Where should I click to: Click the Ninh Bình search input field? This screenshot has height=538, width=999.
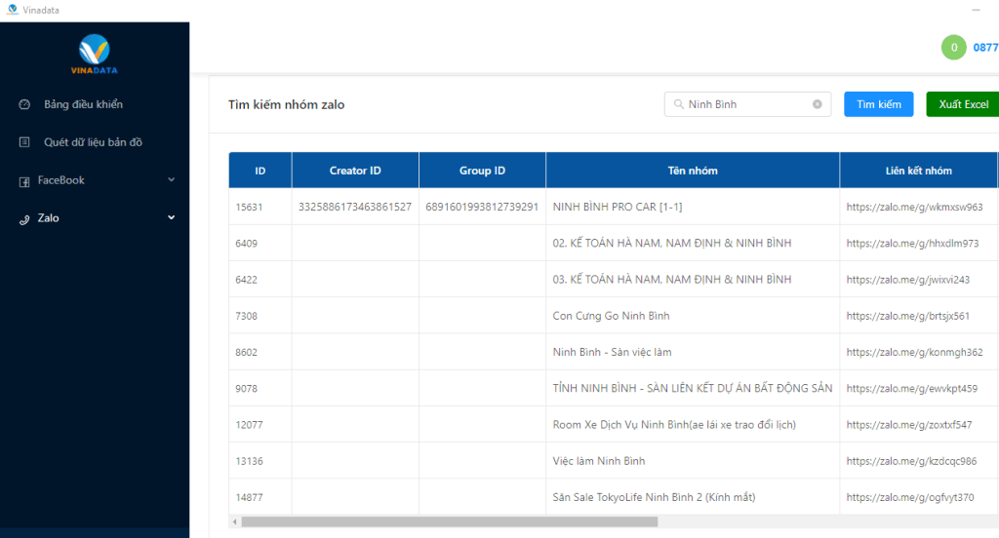point(747,104)
